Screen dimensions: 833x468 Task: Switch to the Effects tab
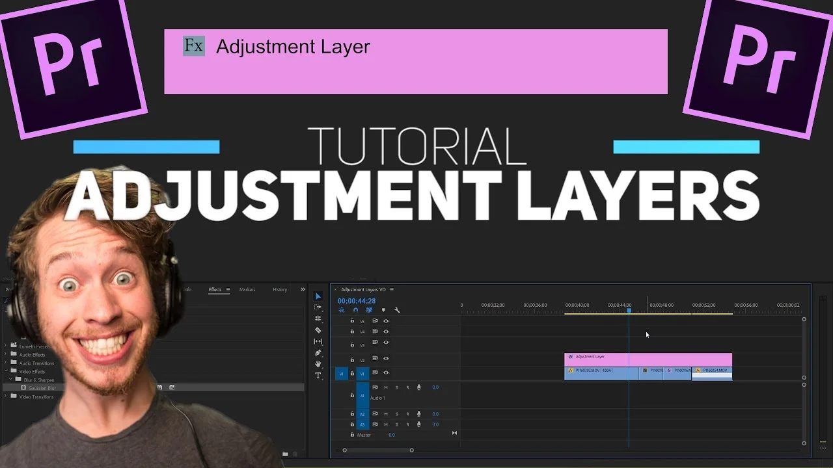coord(215,289)
